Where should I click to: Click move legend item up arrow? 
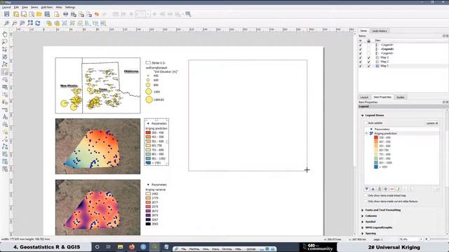tap(373, 189)
